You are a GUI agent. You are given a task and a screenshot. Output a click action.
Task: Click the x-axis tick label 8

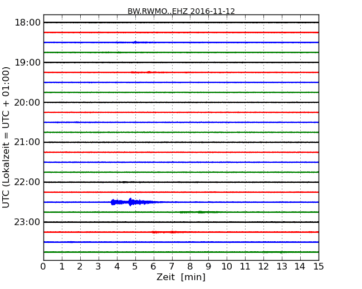tap(190, 267)
